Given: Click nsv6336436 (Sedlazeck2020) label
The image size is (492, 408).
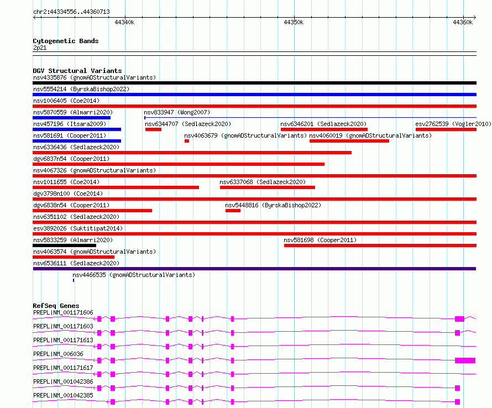Looking at the screenshot, I should coord(76,147).
